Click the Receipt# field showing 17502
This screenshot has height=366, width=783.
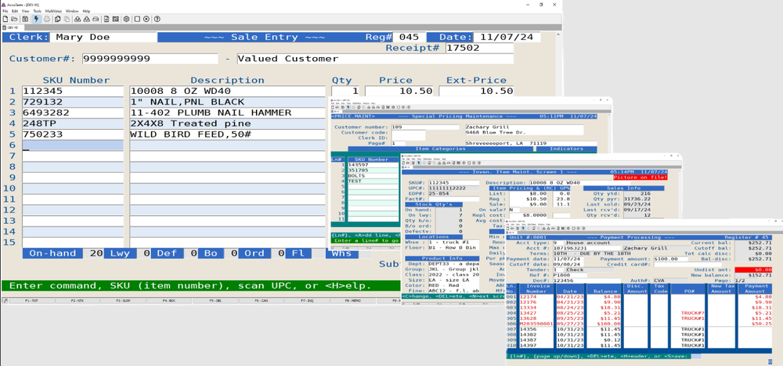click(479, 48)
